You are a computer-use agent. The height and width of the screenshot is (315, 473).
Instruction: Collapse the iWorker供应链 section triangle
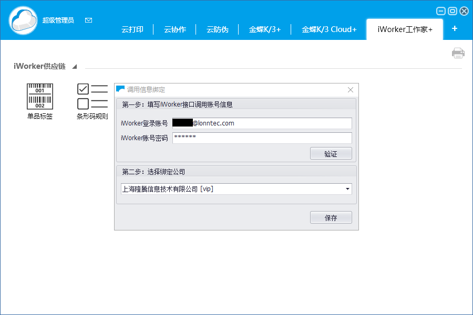[x=75, y=66]
